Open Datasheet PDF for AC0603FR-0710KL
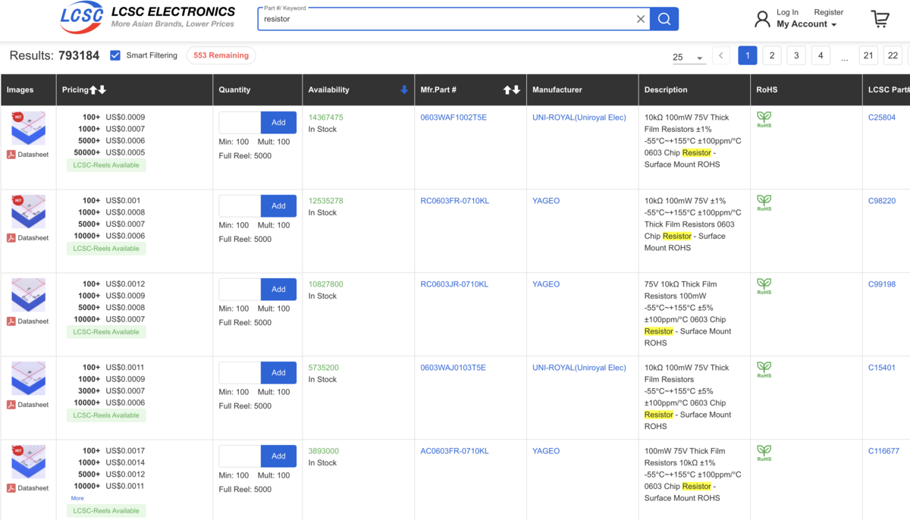This screenshot has height=520, width=910. click(28, 488)
